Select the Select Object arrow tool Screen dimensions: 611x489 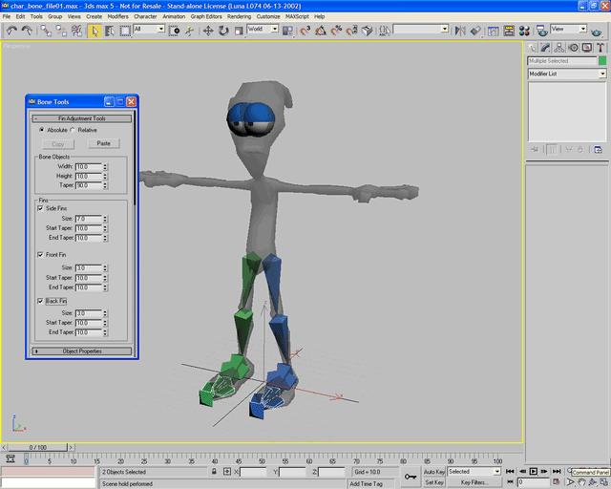(x=95, y=31)
